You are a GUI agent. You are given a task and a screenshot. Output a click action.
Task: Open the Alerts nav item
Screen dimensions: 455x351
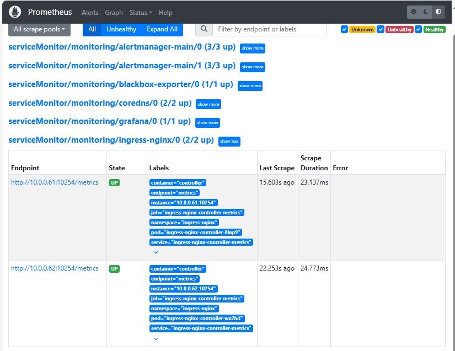tap(90, 13)
